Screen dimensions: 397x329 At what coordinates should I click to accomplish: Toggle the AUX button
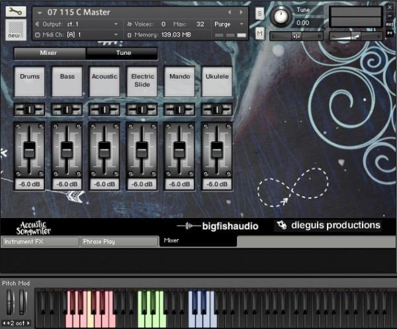(x=390, y=24)
